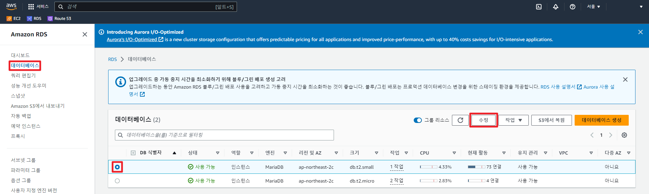The height and width of the screenshot is (194, 649).
Task: Expand all rows with DB identifier plus icon
Action: (x=133, y=153)
